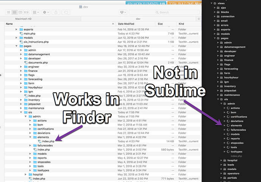
Task: Switch Finder to cover flow view
Action: pyautogui.click(x=26, y=12)
